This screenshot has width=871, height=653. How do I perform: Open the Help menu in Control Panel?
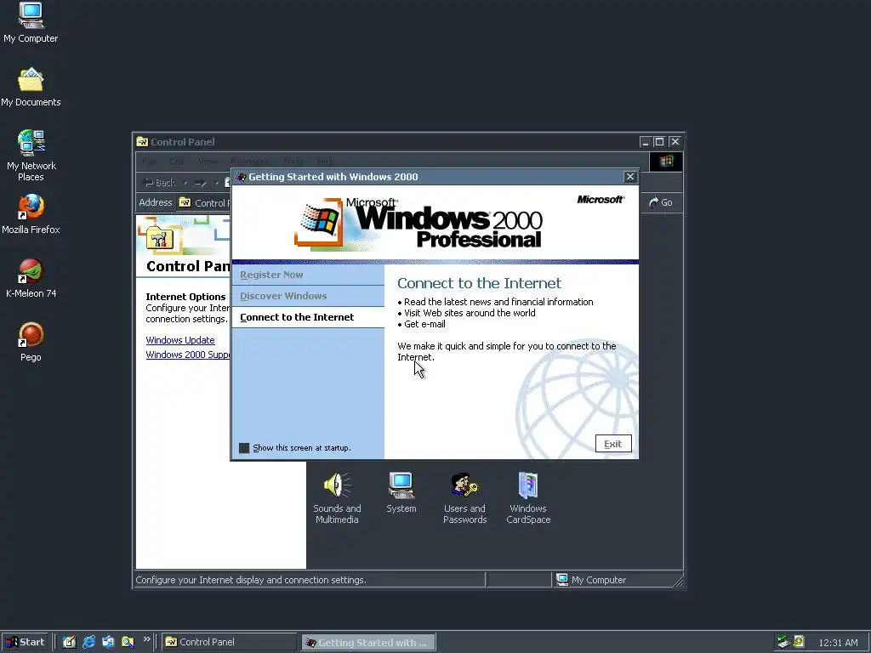click(x=325, y=161)
